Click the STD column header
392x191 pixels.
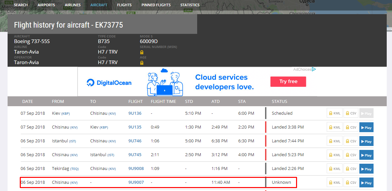pyautogui.click(x=189, y=102)
